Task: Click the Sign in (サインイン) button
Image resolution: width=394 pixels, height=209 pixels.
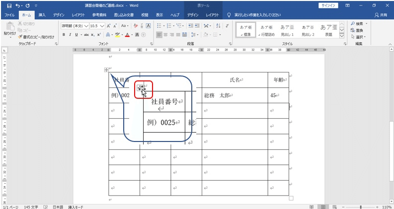Action: (328, 6)
